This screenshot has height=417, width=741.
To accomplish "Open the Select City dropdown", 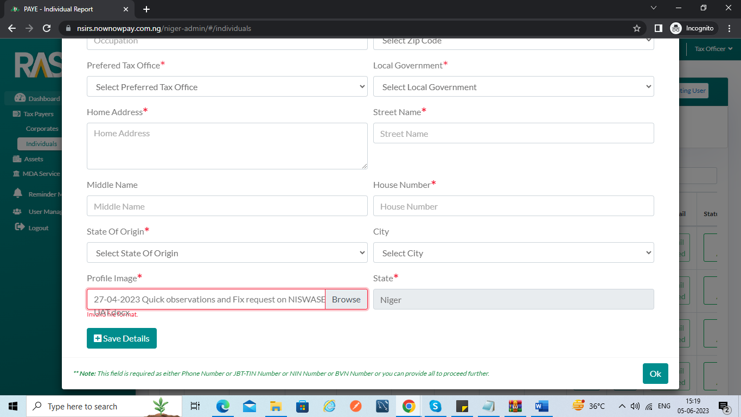I will click(x=514, y=253).
